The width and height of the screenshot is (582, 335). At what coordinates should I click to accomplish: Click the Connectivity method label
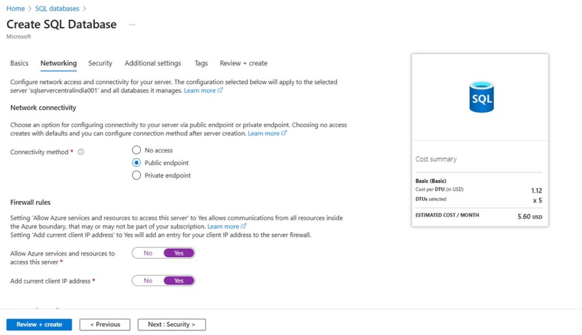click(39, 152)
